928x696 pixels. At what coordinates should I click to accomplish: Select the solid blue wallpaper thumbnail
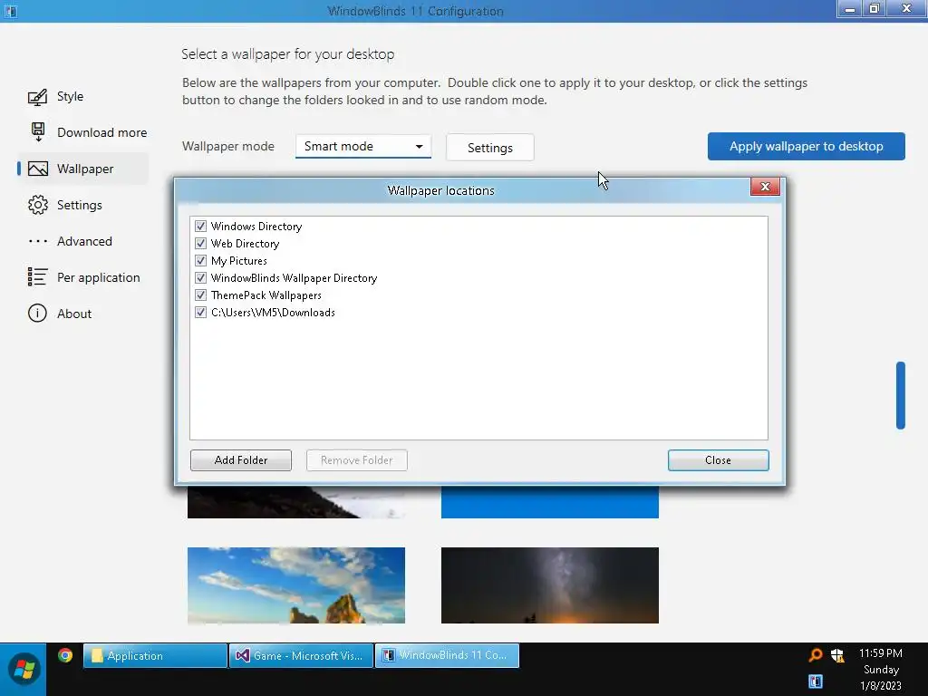pos(550,502)
